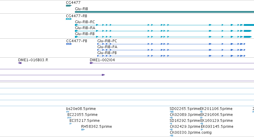The image size is (254, 137).
Task: Select the CG4477 gene label
Action: pos(73,3)
